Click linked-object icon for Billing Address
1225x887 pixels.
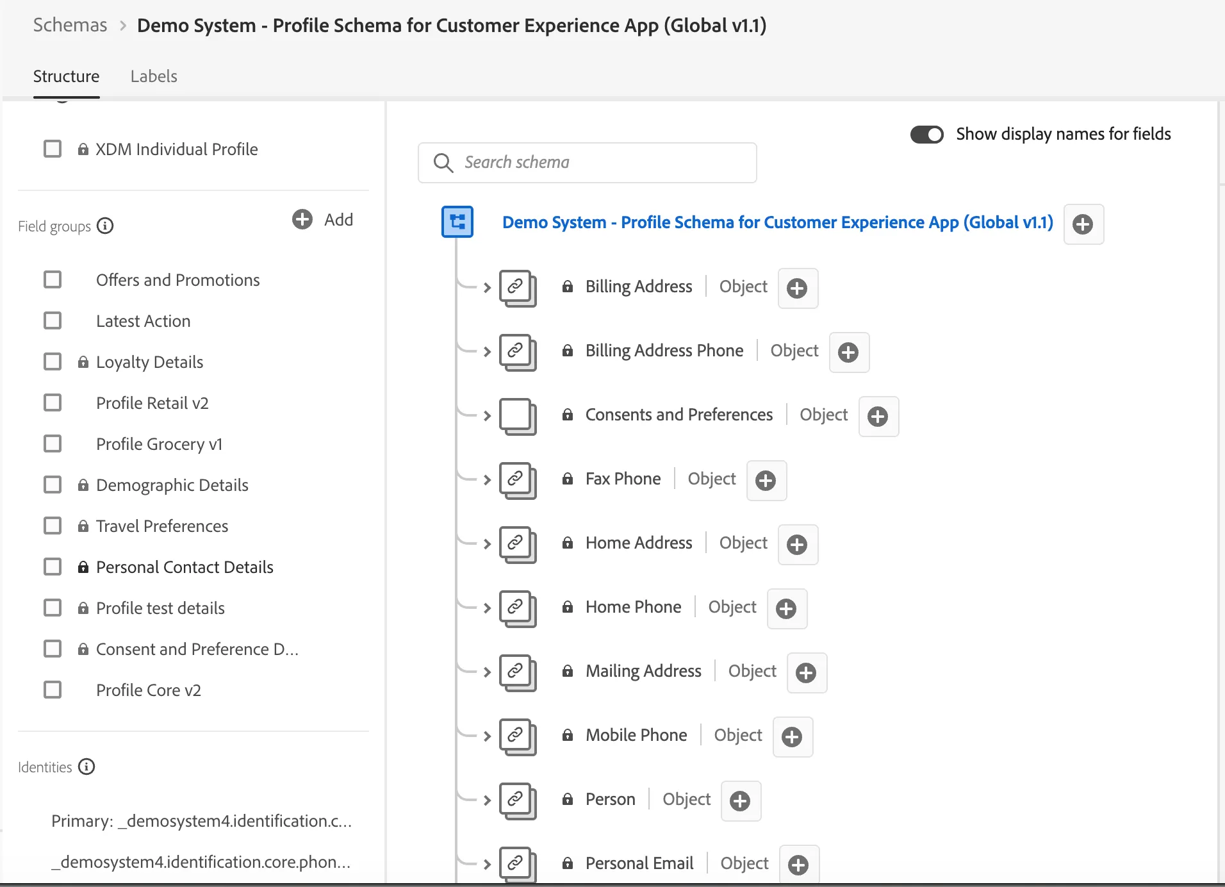(518, 288)
